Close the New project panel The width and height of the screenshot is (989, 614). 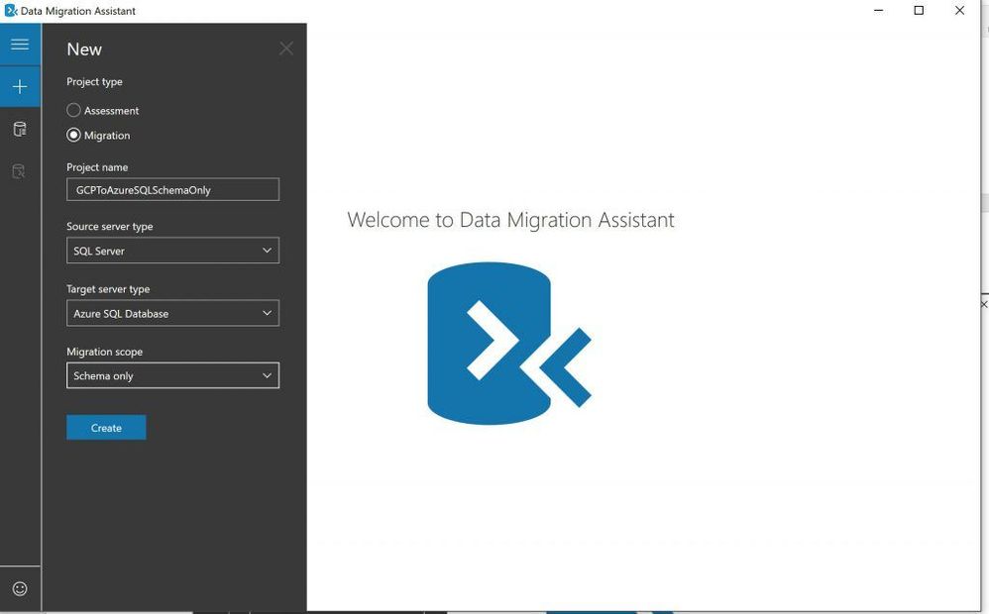pyautogui.click(x=286, y=49)
